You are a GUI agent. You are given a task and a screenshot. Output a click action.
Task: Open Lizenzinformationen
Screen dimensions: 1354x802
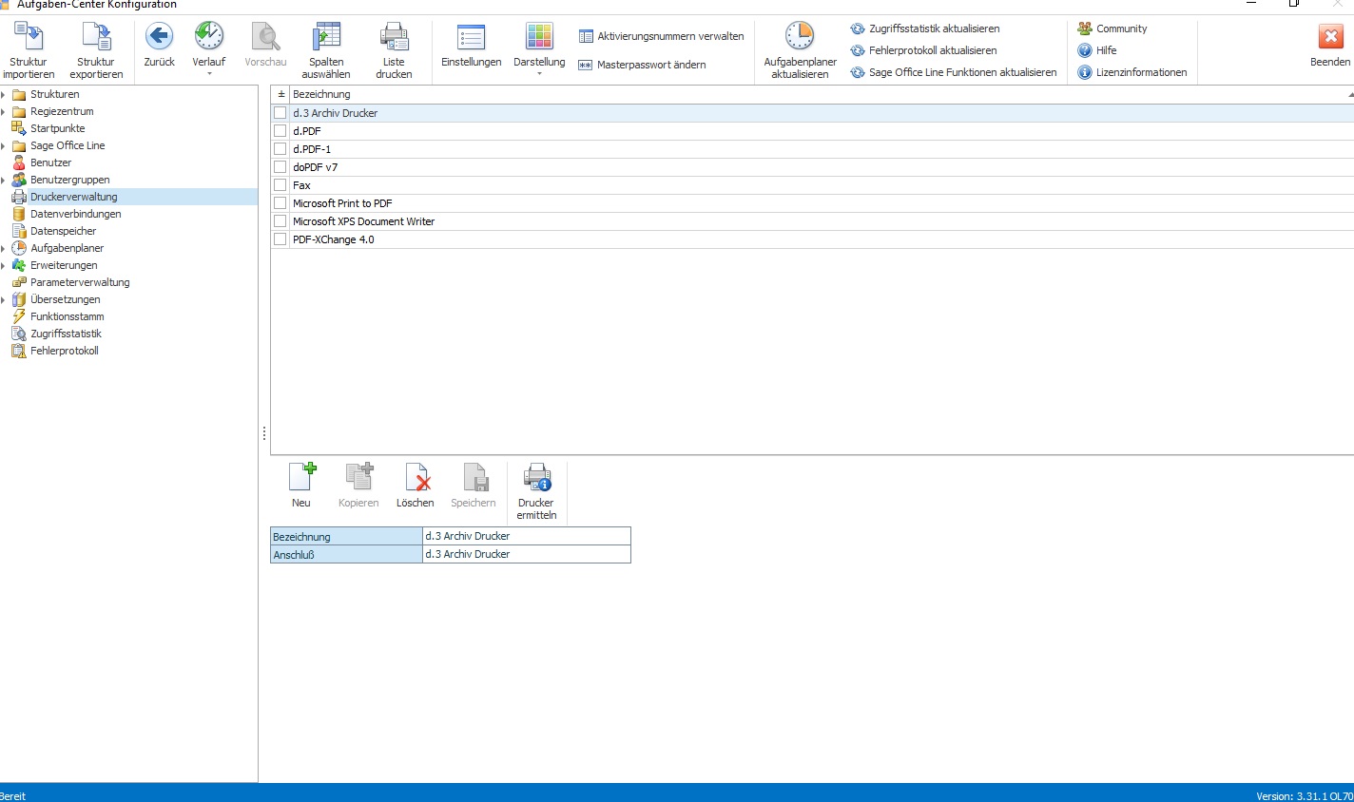pos(1132,72)
